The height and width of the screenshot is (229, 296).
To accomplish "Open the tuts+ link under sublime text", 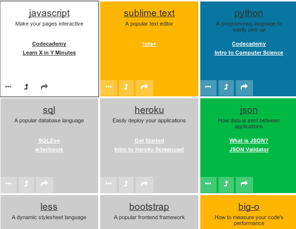I will 149,44.
